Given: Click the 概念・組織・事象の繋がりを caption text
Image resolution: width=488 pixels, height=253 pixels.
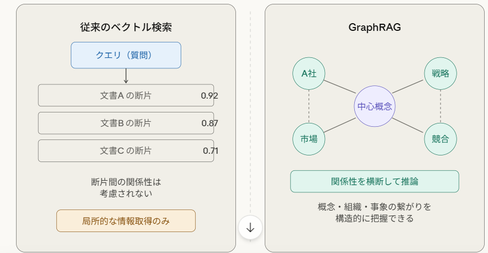Looking at the screenshot, I should [375, 207].
